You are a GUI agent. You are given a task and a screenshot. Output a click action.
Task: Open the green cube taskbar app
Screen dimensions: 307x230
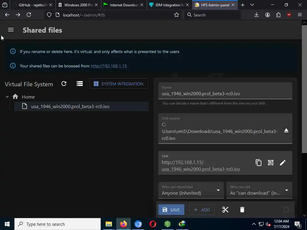[x=167, y=224]
